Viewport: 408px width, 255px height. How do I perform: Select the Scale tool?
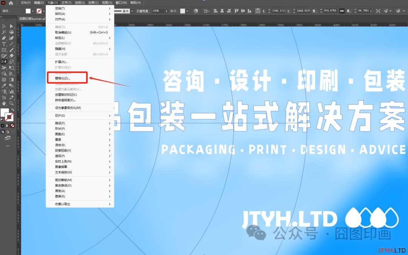11,62
